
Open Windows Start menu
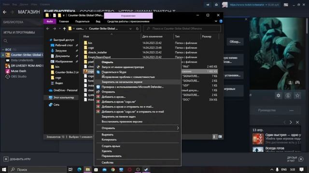point(4,170)
